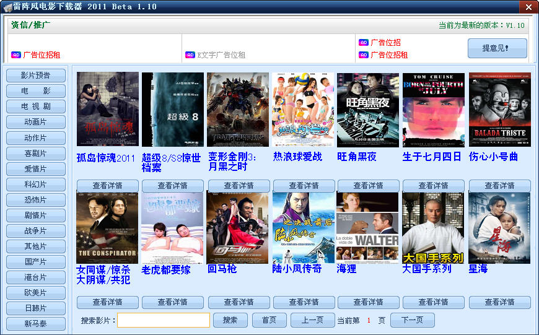Browse the 欧美片 category

click(35, 292)
